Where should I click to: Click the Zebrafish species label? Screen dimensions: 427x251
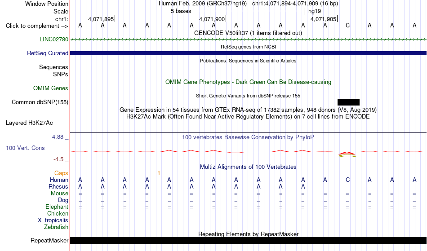point(56,227)
